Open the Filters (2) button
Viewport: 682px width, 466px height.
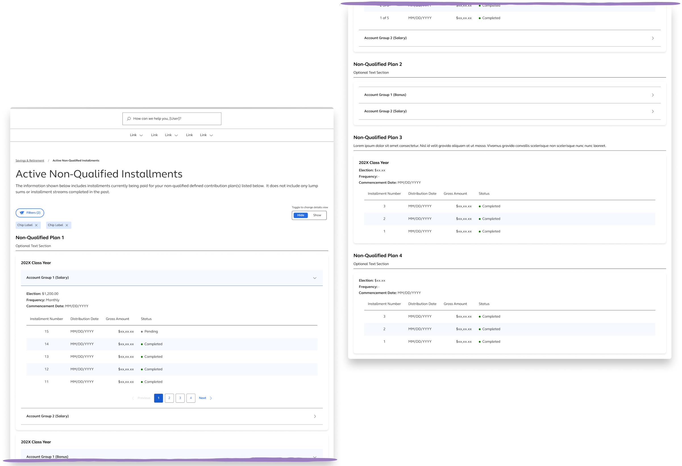coord(30,213)
